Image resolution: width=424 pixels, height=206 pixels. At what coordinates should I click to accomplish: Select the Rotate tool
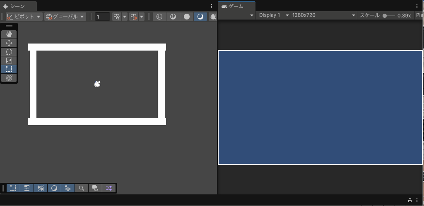9,52
